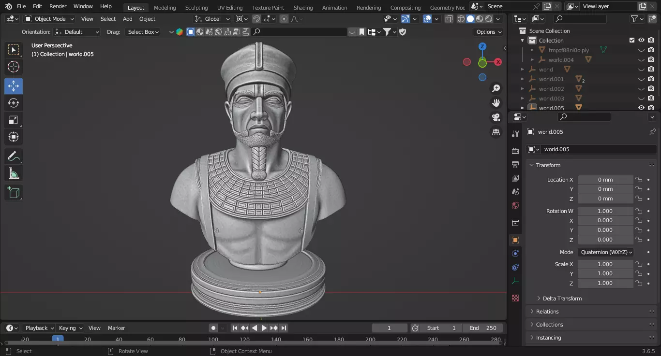Choose the Annotate pencil tool
Image resolution: width=661 pixels, height=356 pixels.
pyautogui.click(x=14, y=157)
